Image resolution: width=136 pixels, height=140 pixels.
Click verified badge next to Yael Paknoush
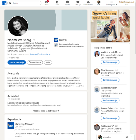(116, 52)
